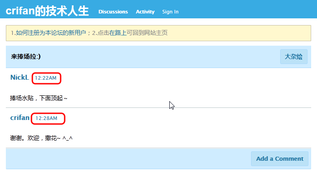317x184 pixels.
Task: Click the 12:22AM comment timestamp
Action: (x=46, y=78)
